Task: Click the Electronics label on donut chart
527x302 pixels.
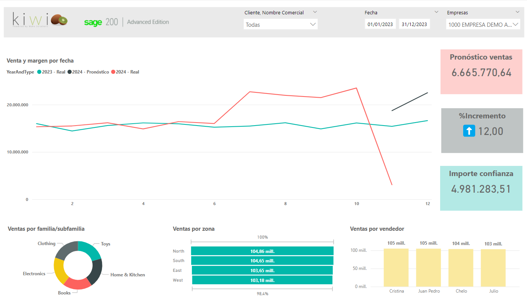Action: pos(34,274)
